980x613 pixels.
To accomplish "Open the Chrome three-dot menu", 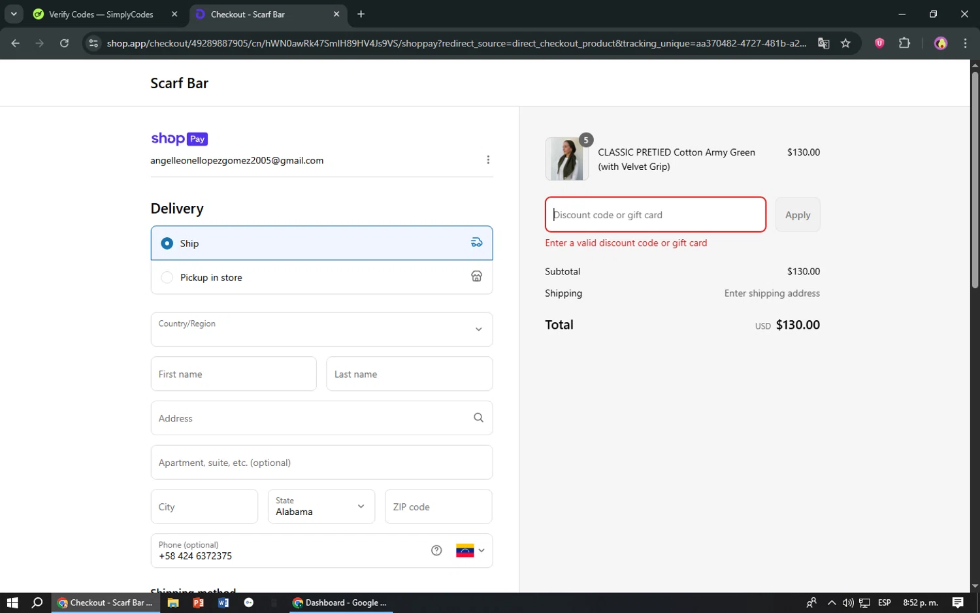I will 965,43.
